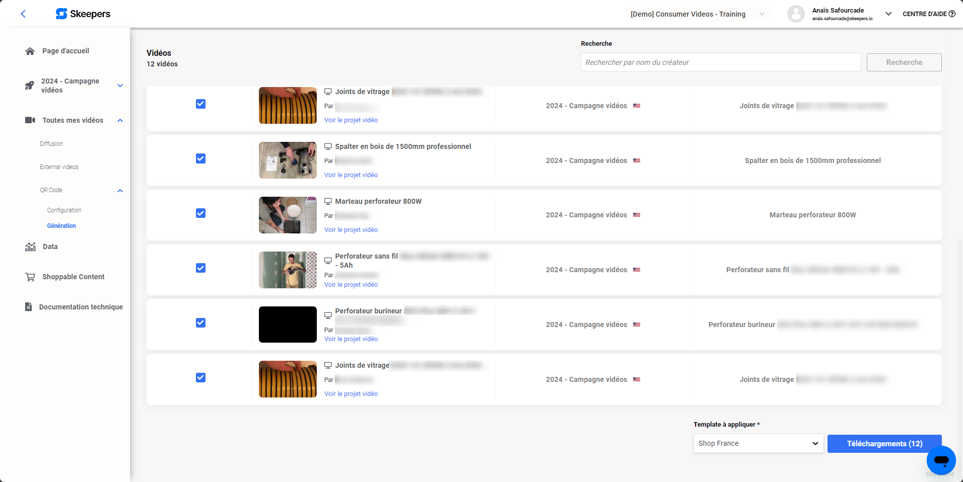
Task: Collapse the QR Code submenu
Action: pos(120,191)
